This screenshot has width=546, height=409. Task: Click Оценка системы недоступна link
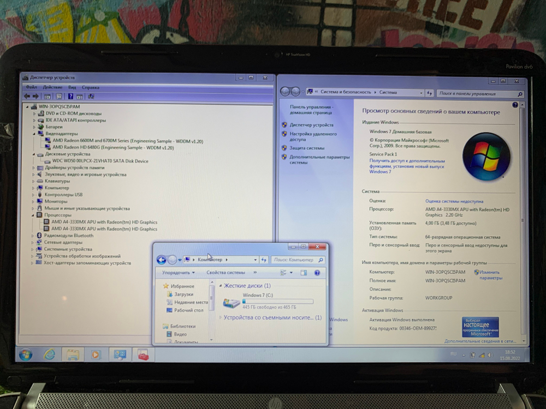pyautogui.click(x=454, y=201)
